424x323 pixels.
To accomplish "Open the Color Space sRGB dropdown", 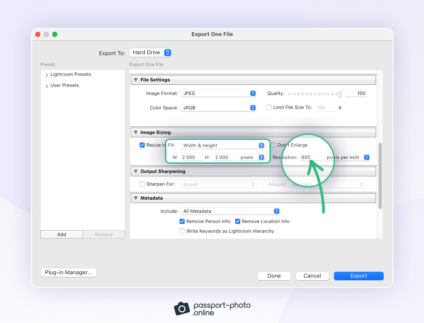I will coord(219,108).
